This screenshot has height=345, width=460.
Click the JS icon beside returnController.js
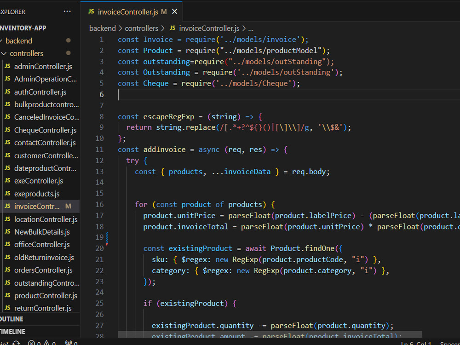8,308
